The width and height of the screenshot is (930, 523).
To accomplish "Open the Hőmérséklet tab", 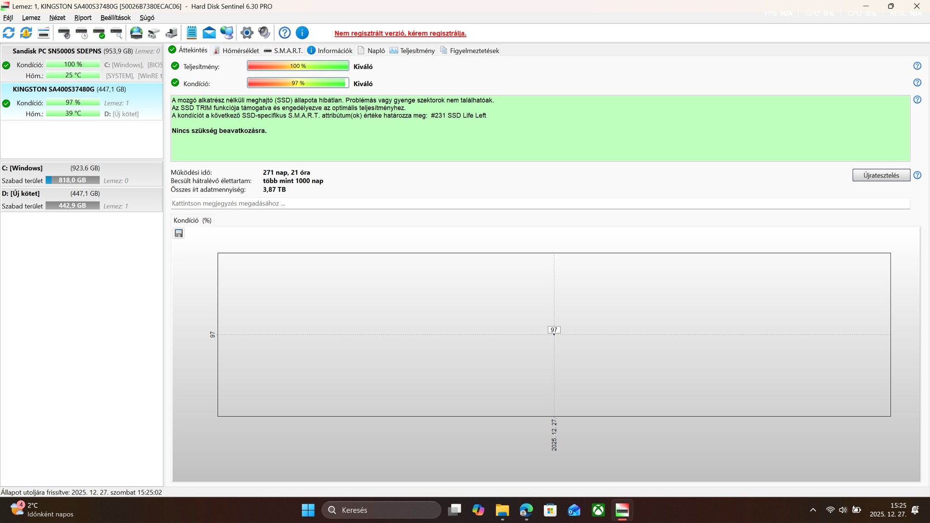I will point(236,51).
